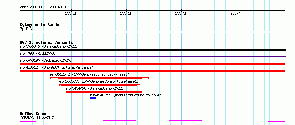This screenshot has width=295, height=125.
Task: Open the nsv4135124 (gnomADStructuralVariants) label
Action: [57, 67]
